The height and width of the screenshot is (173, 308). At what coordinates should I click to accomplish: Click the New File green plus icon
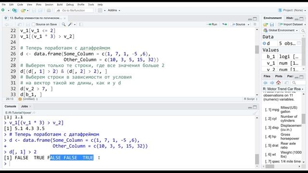[3, 10]
